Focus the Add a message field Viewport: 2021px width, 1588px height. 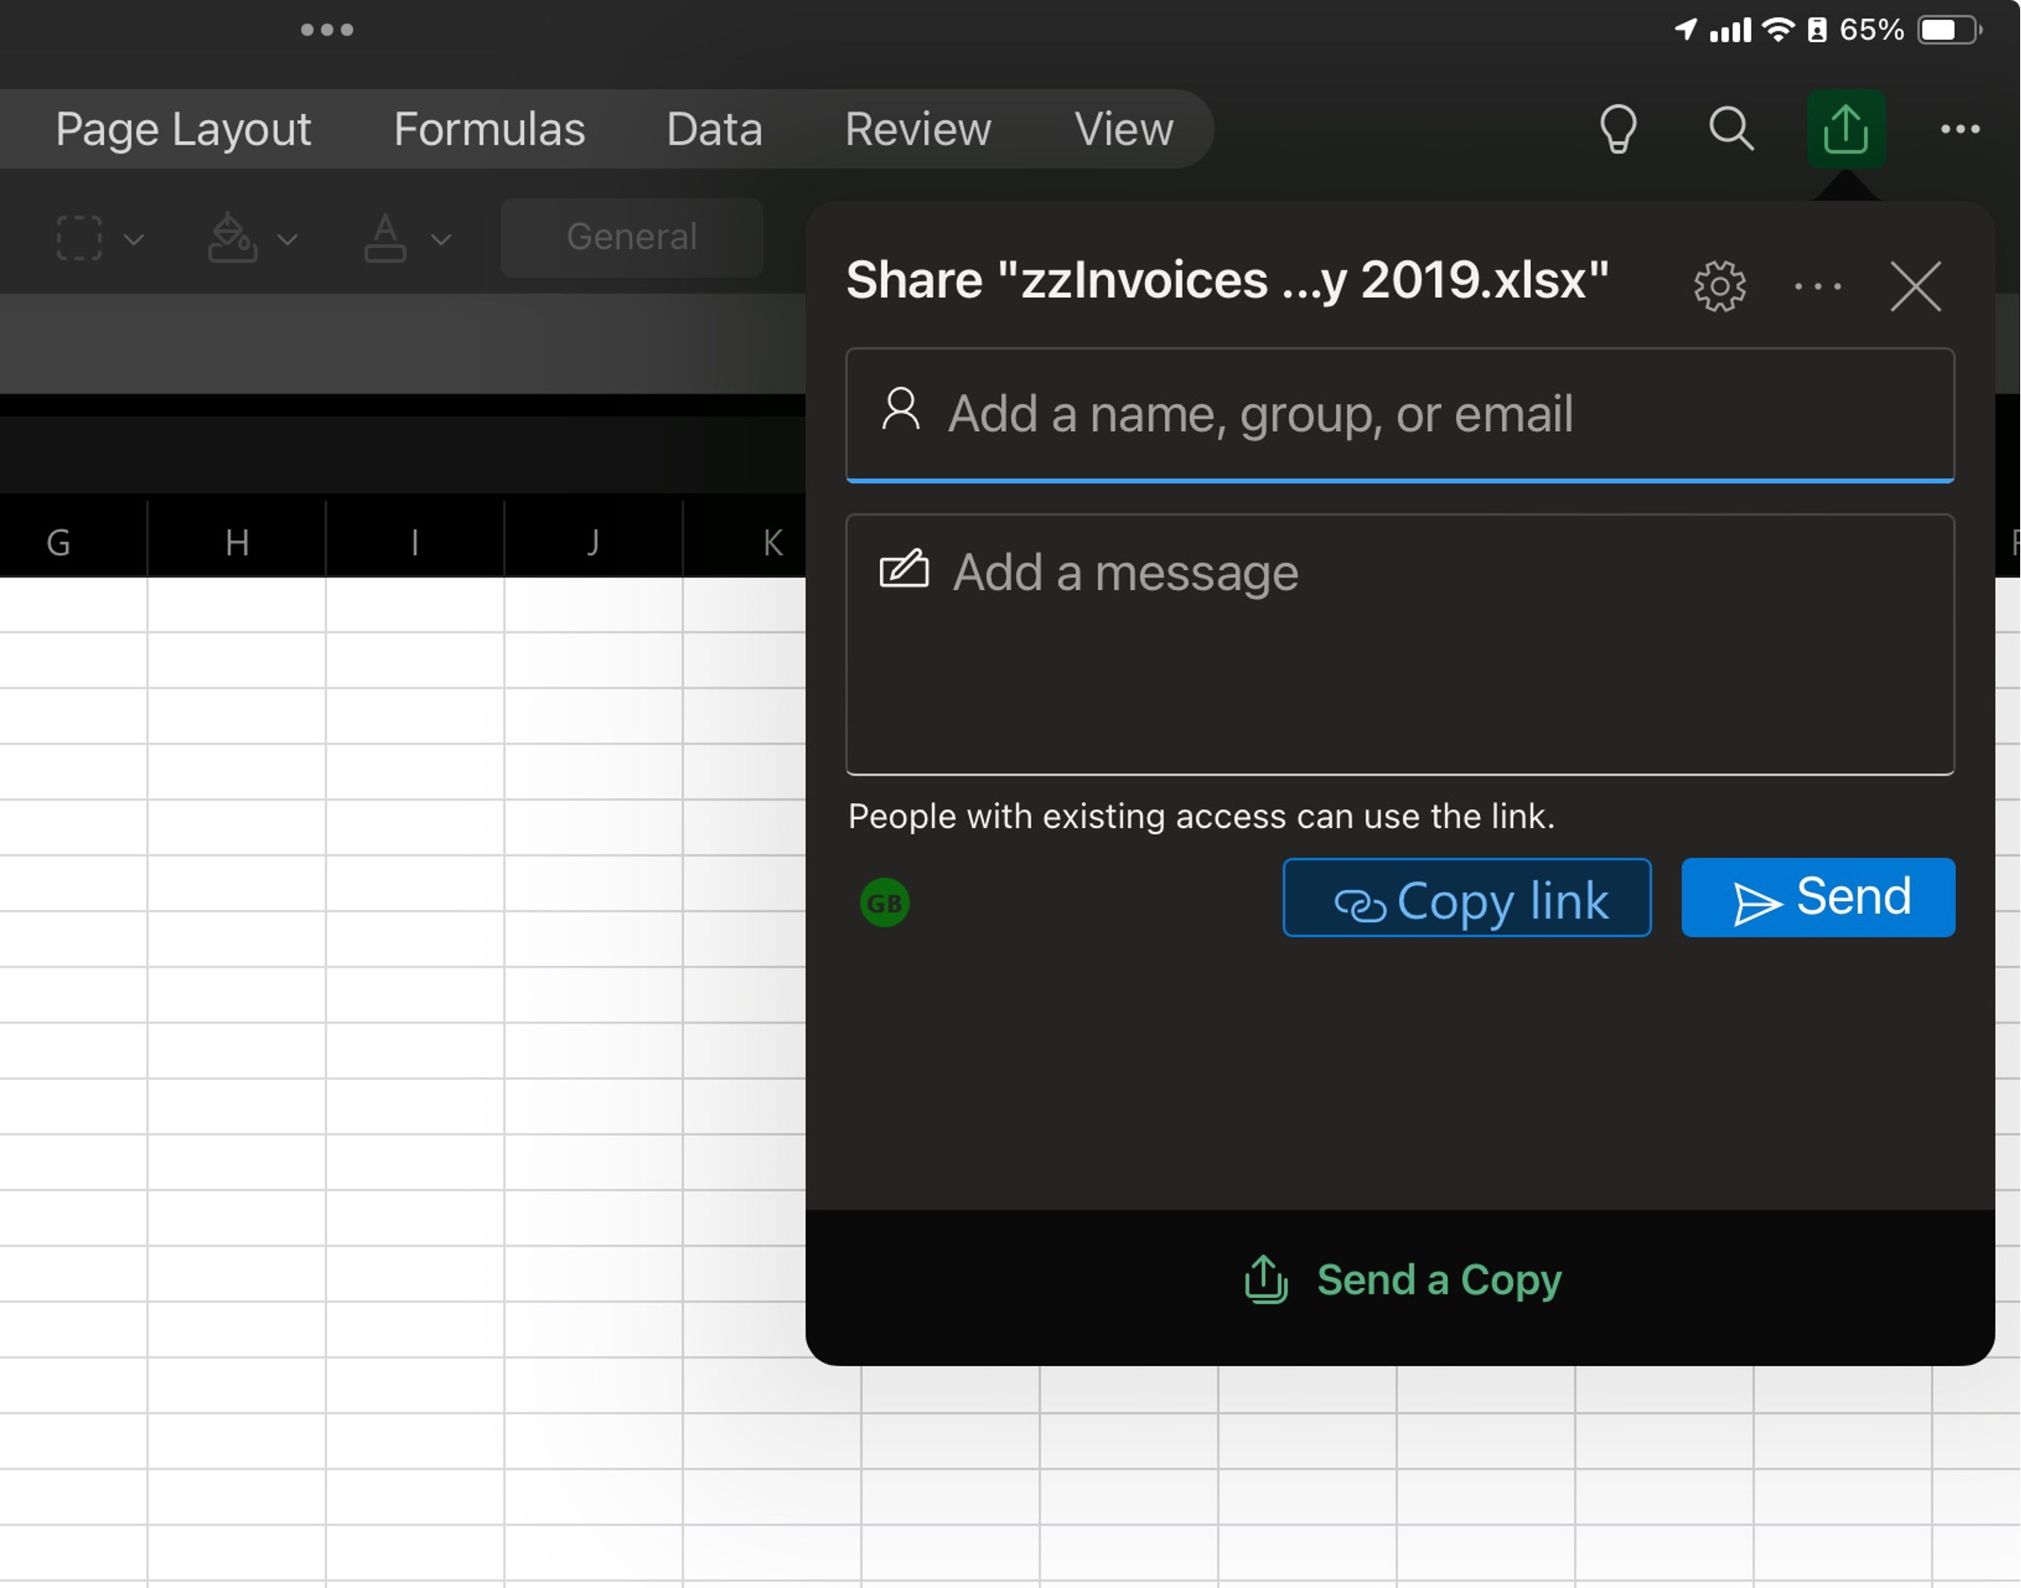click(x=1399, y=644)
